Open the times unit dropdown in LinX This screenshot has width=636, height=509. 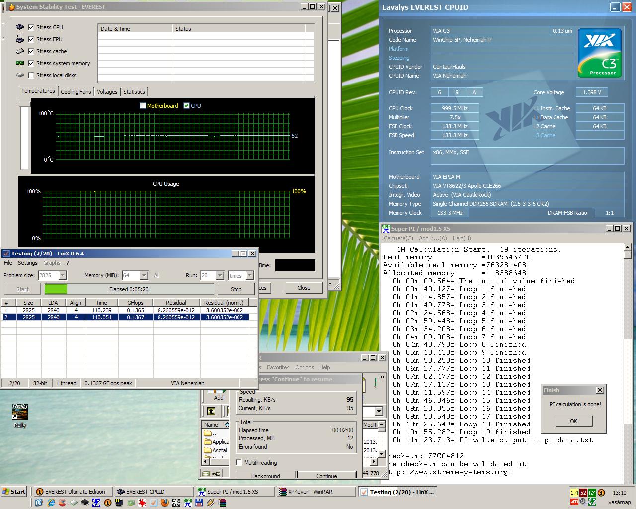click(250, 275)
